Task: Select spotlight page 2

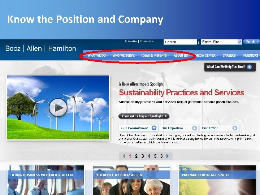Action: click(136, 156)
